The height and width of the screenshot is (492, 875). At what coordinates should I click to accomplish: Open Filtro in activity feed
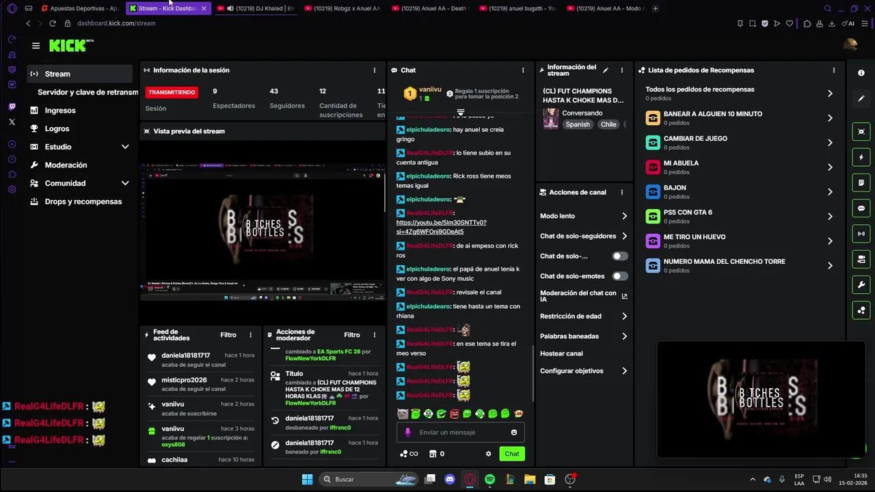pos(228,335)
